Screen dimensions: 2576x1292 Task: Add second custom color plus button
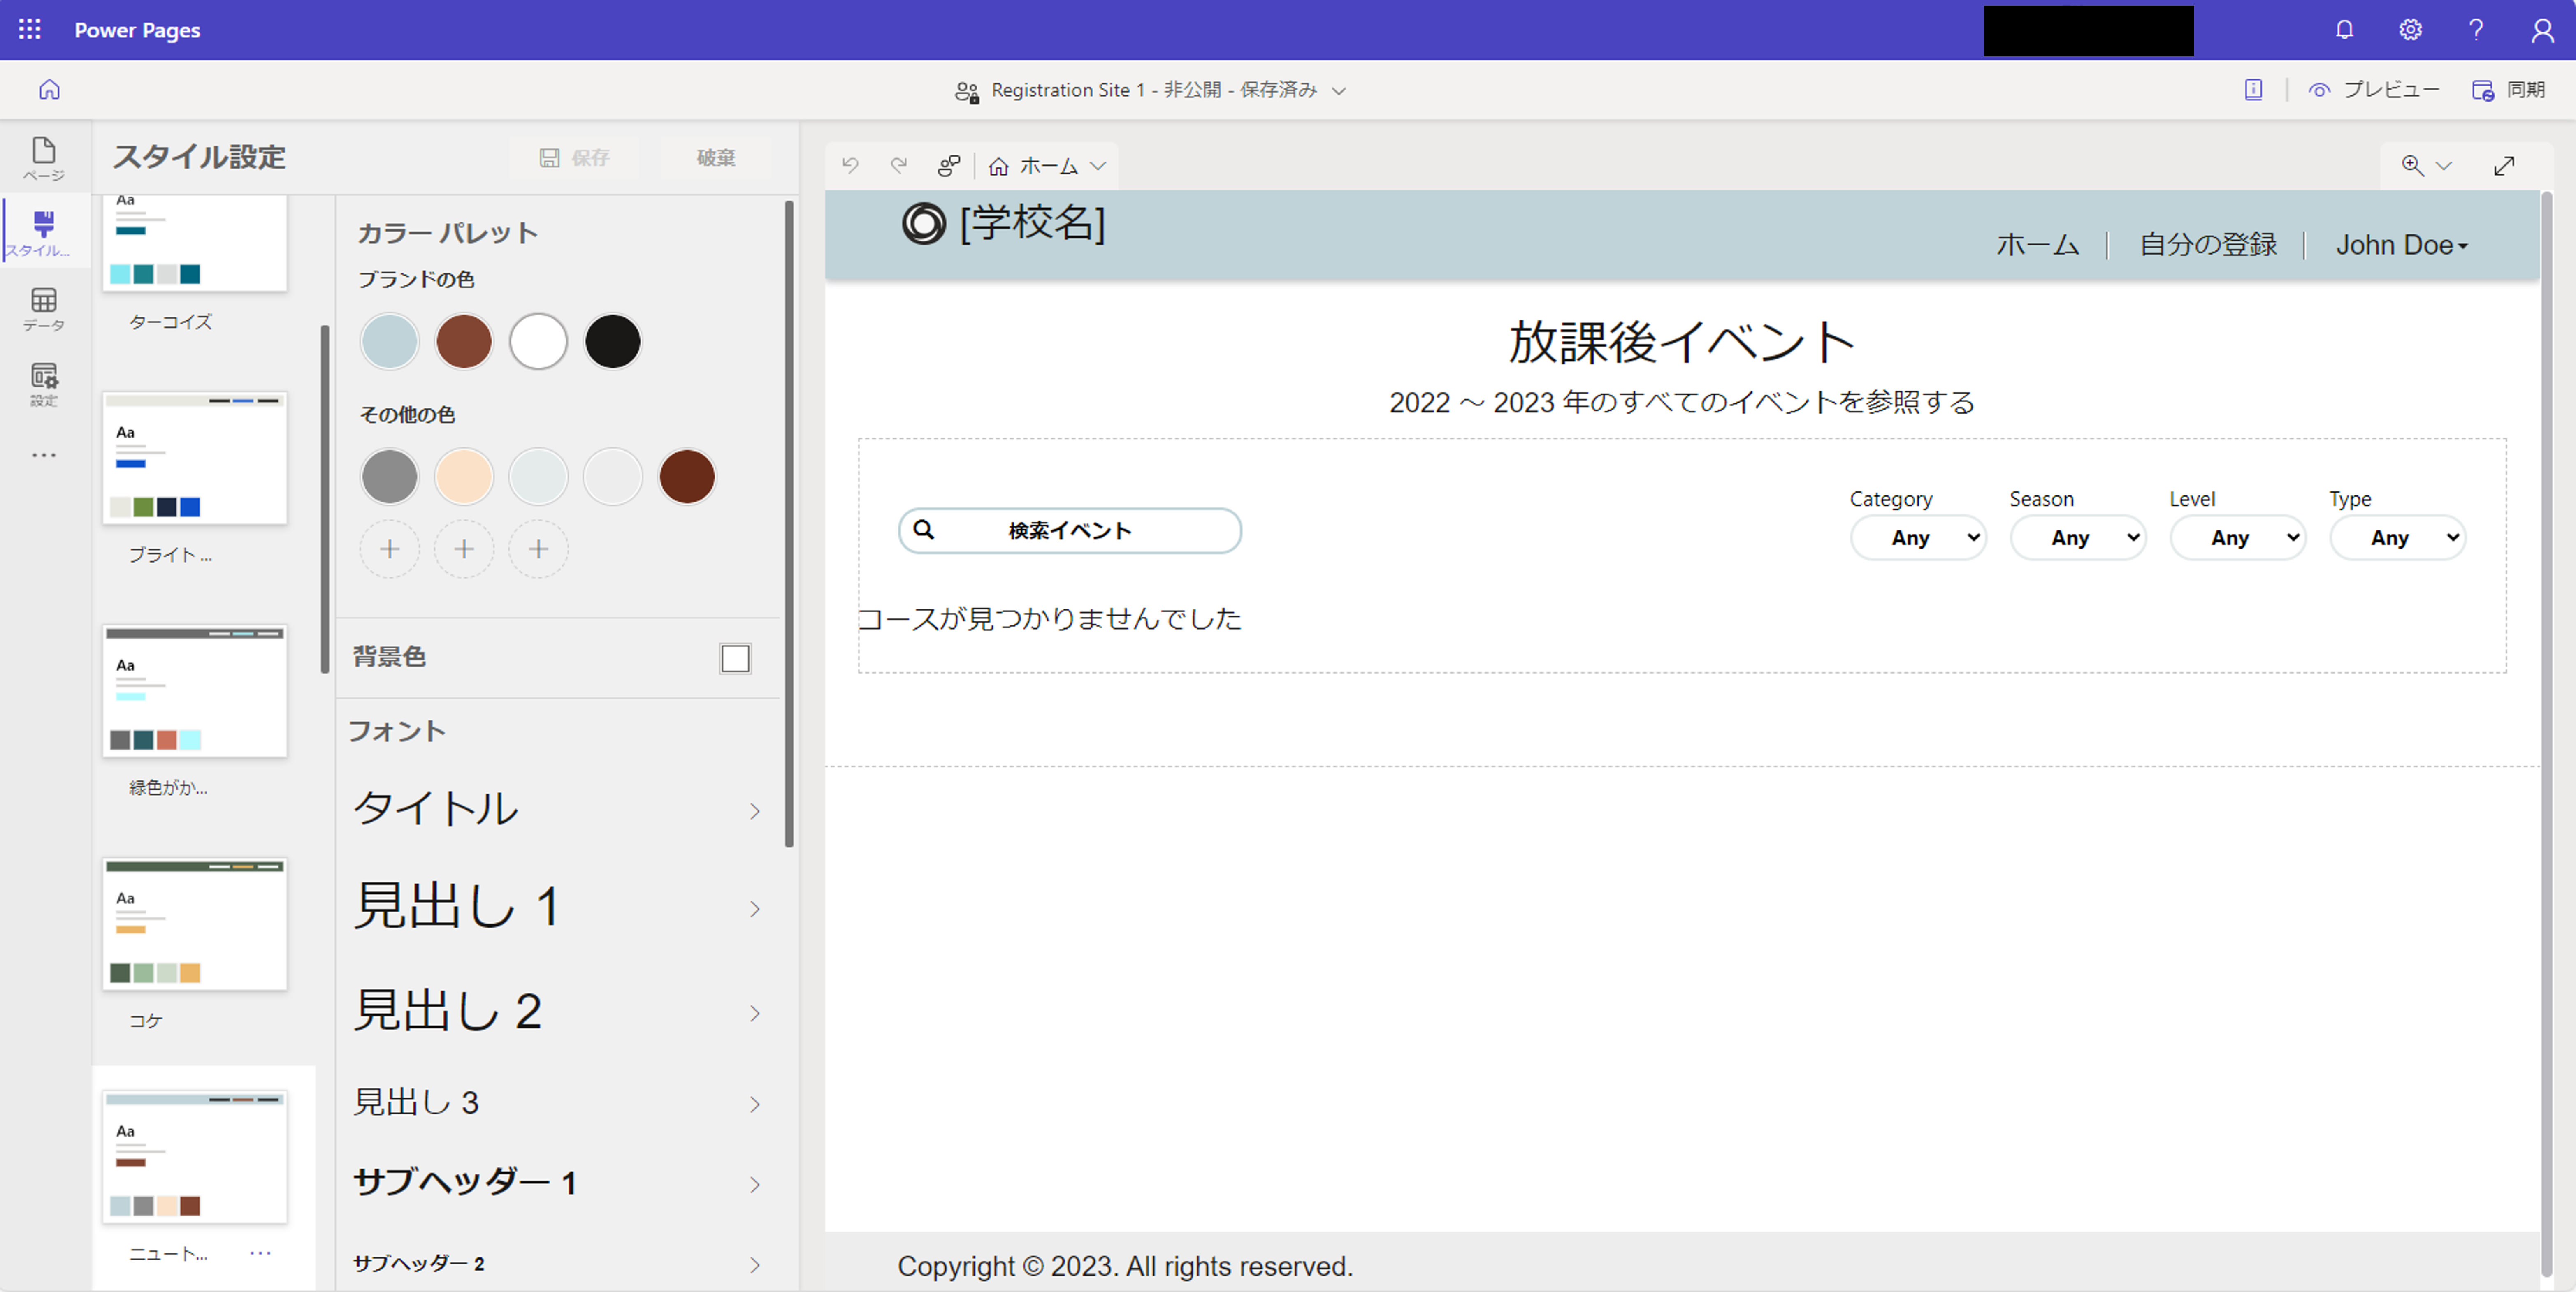pyautogui.click(x=464, y=549)
